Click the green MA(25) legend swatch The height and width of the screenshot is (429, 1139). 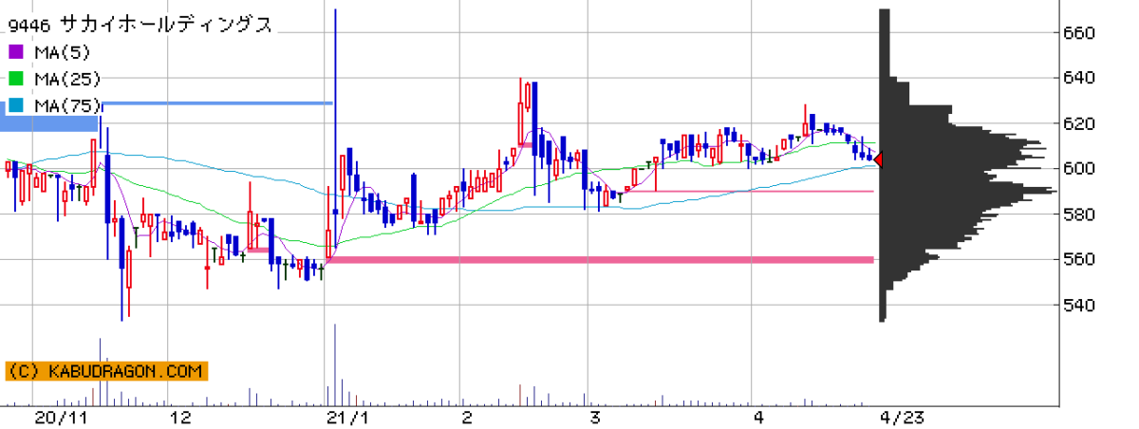pos(16,79)
